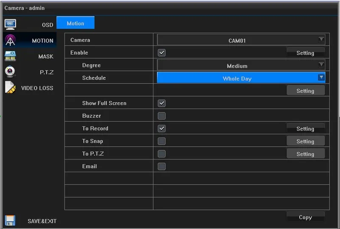Click the Save&Exit floppy disk icon
The height and width of the screenshot is (229, 340).
10,221
